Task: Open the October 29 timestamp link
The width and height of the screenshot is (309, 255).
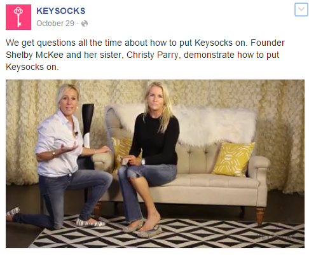Action: coord(55,24)
